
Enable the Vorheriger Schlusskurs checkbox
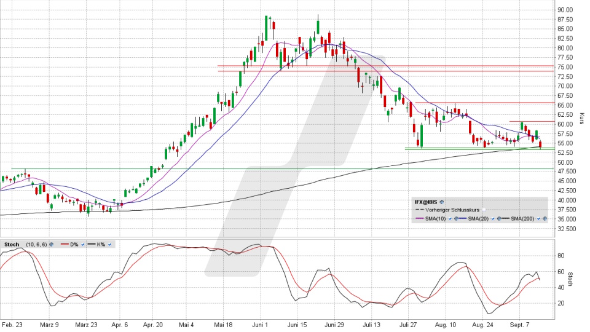tap(484, 210)
